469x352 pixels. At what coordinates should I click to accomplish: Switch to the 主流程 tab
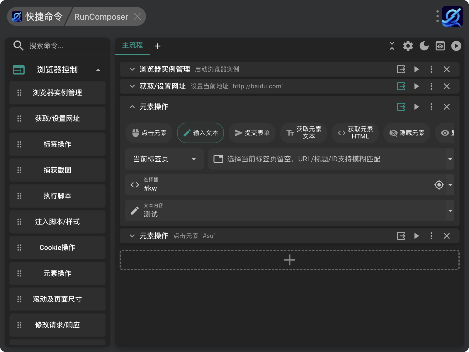[x=132, y=46]
